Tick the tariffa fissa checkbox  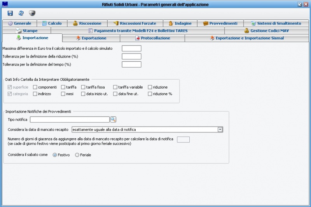[84, 87]
